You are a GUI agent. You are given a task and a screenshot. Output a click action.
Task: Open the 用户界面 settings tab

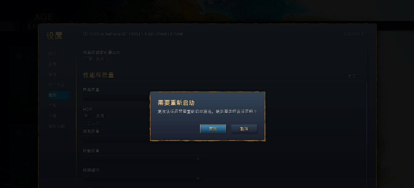pos(57,85)
